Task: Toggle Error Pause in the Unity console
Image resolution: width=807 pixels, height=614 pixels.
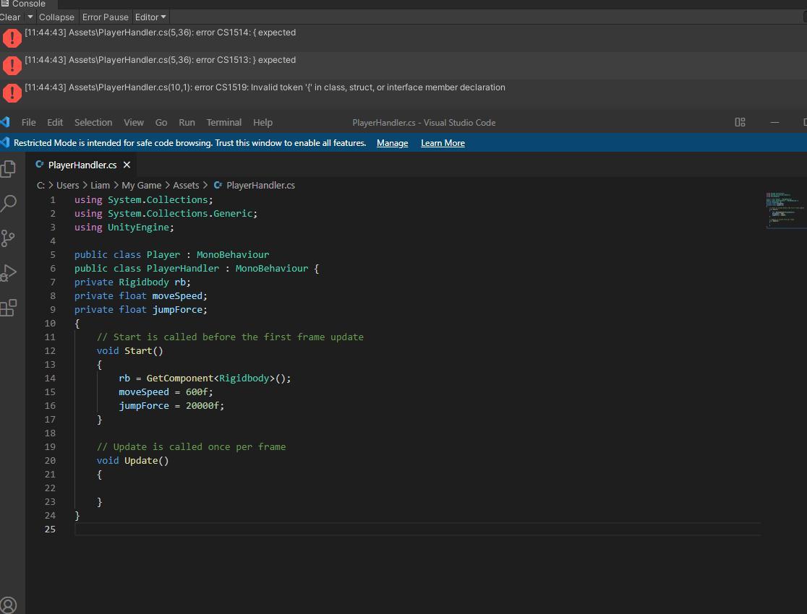Action: coord(105,17)
